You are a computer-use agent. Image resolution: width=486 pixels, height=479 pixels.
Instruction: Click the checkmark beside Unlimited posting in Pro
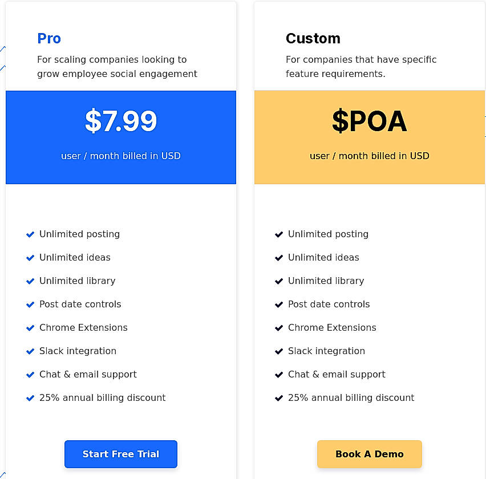coord(30,234)
